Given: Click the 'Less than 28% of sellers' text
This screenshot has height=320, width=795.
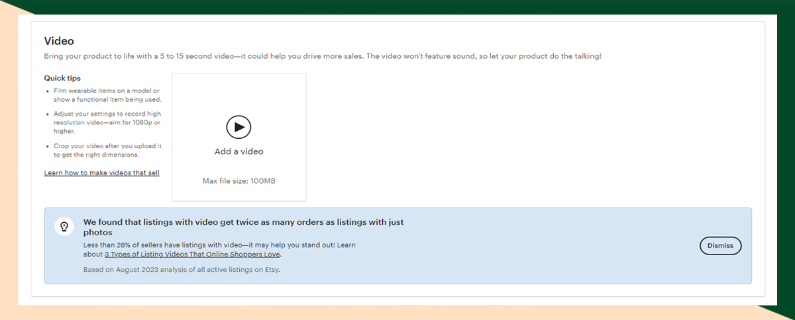Looking at the screenshot, I should (219, 245).
